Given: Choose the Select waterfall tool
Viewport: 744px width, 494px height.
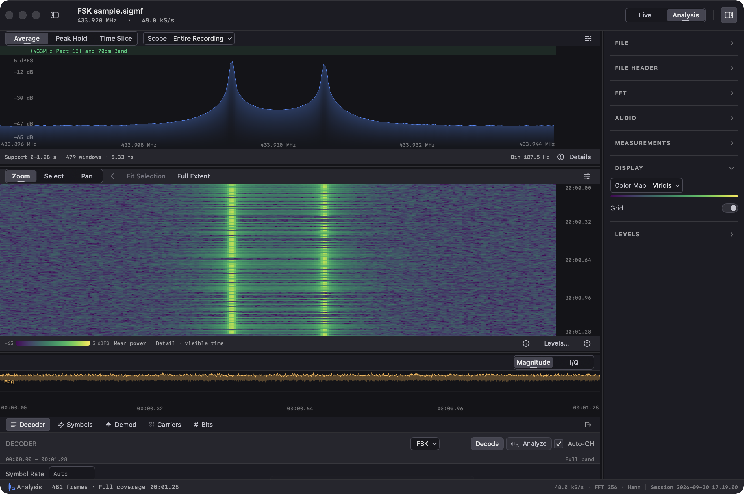Looking at the screenshot, I should (54, 176).
